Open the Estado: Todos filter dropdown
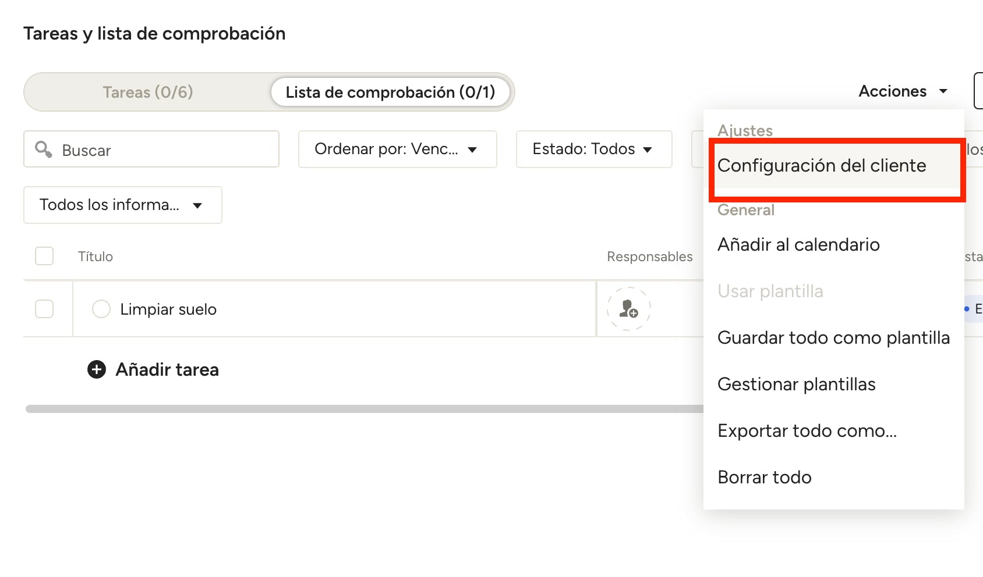The width and height of the screenshot is (983, 577). click(593, 149)
